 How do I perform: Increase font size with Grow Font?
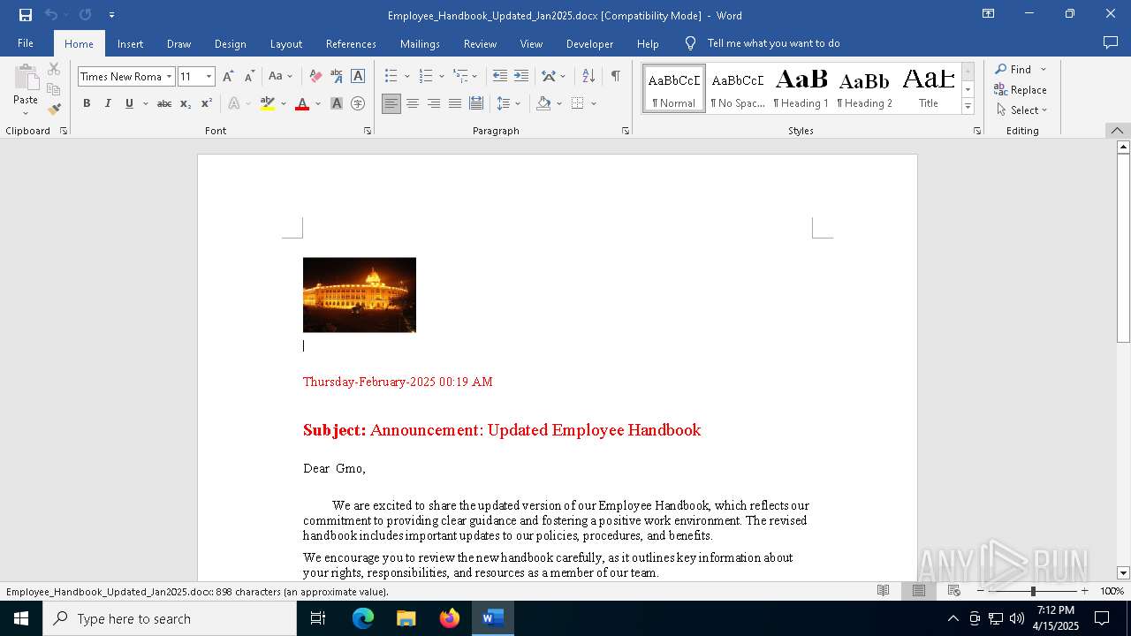tap(228, 76)
